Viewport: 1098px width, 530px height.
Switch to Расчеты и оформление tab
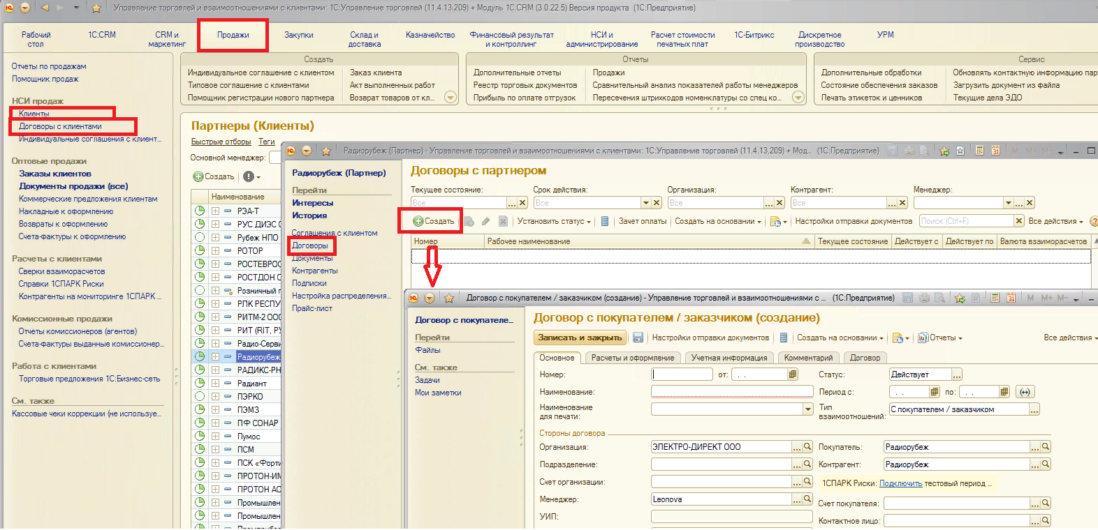[x=632, y=358]
